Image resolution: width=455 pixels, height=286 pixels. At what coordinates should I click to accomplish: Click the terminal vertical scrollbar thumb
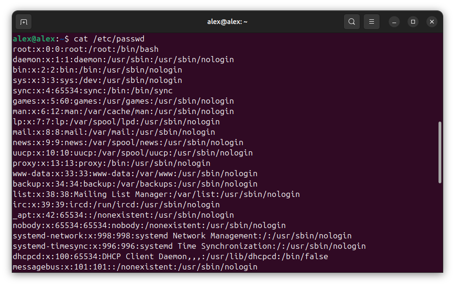pos(440,152)
